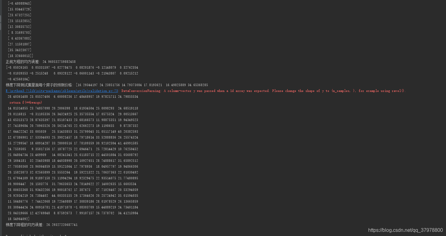Click predicted price 9.87287332

(128, 126)
